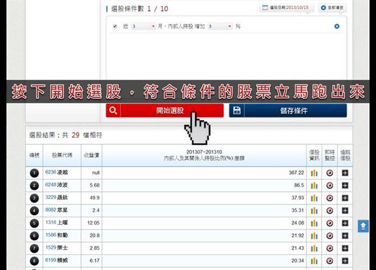376x270 pixels.
Task: Click stock info chart icon for 8082 眾星
Action: point(314,211)
